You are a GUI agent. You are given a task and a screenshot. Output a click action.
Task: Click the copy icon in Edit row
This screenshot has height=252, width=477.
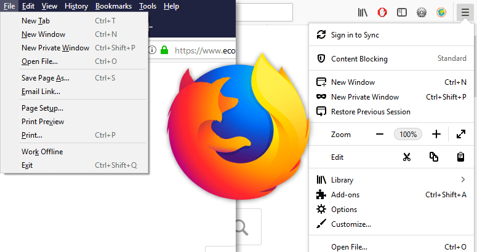pos(434,157)
